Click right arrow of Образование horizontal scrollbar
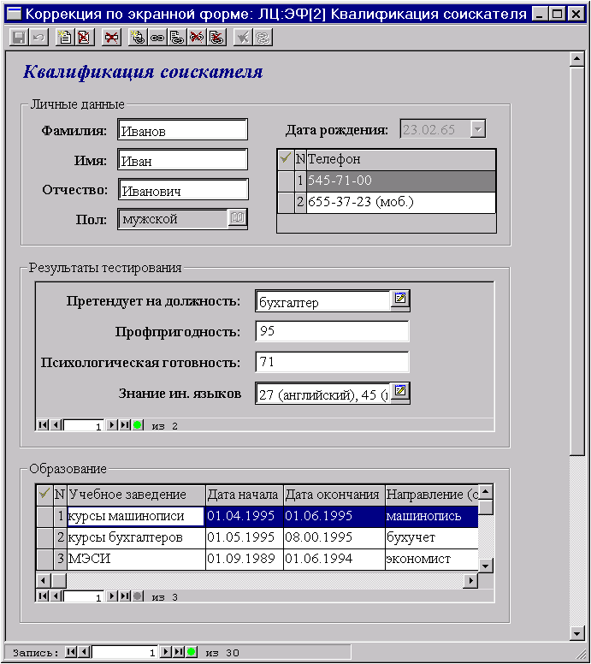This screenshot has height=664, width=591. pyautogui.click(x=470, y=580)
